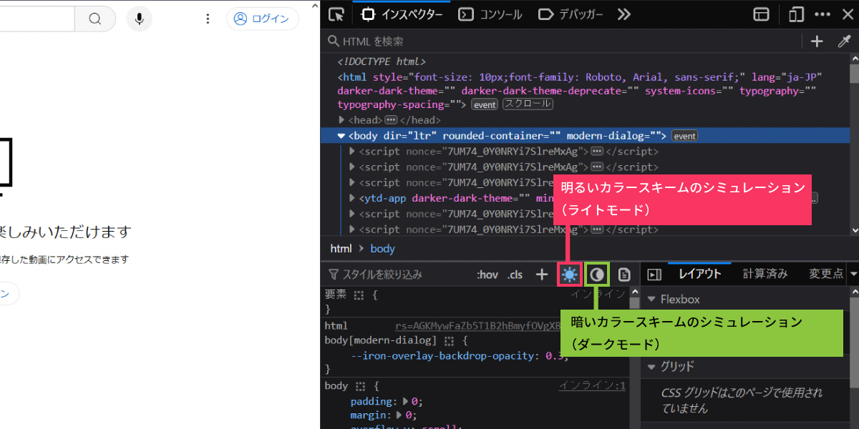Collapse the body element node
859x429 pixels.
point(341,136)
